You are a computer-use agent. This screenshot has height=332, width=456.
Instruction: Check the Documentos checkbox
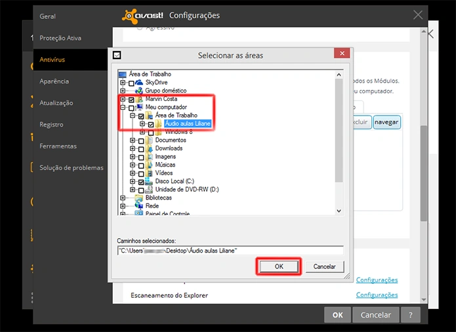click(x=141, y=141)
